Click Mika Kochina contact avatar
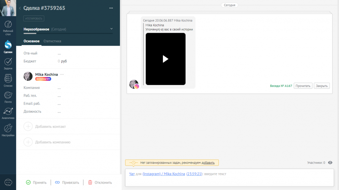Image resolution: width=339 pixels, height=190 pixels. (28, 76)
